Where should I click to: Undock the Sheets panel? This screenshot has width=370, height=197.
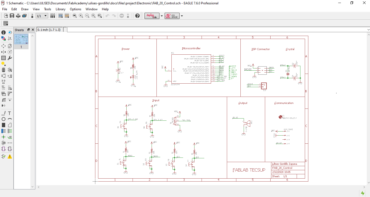pyautogui.click(x=29, y=30)
